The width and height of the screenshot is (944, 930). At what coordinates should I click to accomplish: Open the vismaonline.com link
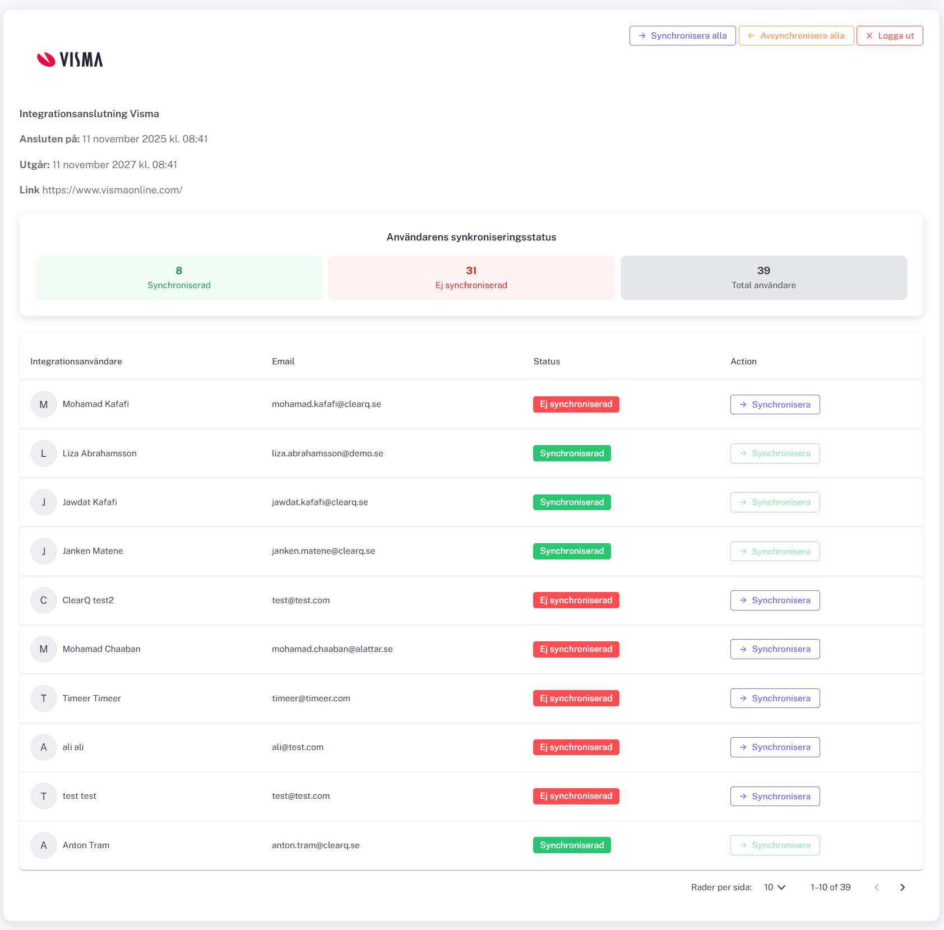[112, 189]
